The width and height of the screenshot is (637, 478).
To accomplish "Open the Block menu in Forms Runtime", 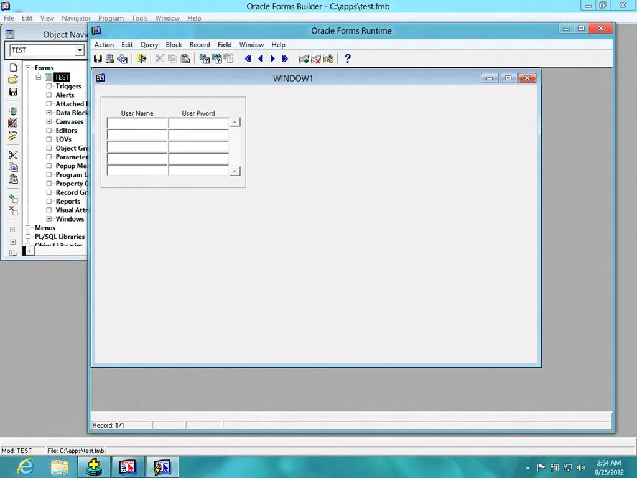I will pyautogui.click(x=174, y=45).
